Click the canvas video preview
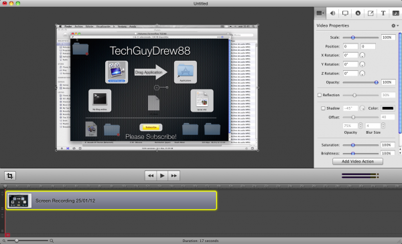The width and height of the screenshot is (402, 244). 157,88
